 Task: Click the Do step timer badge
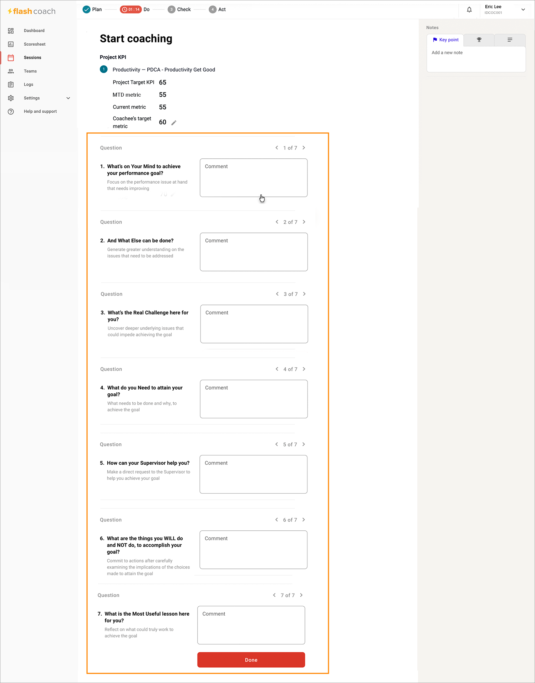click(x=131, y=10)
